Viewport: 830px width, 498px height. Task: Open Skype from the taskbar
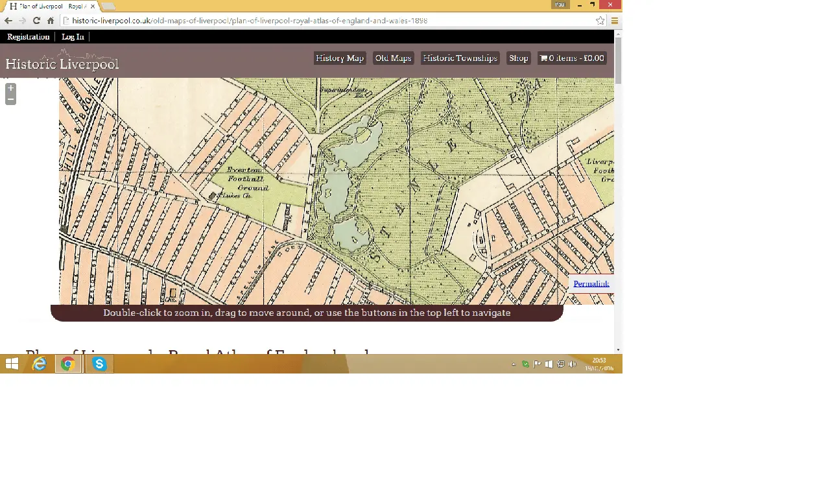pos(99,364)
